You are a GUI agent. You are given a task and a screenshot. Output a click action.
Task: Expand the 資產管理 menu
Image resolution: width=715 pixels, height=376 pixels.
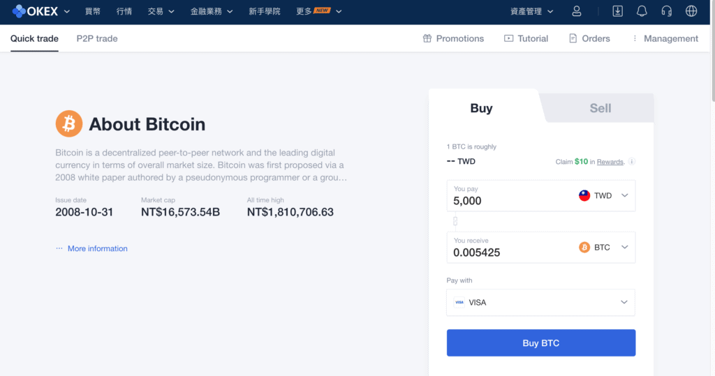[x=531, y=11]
